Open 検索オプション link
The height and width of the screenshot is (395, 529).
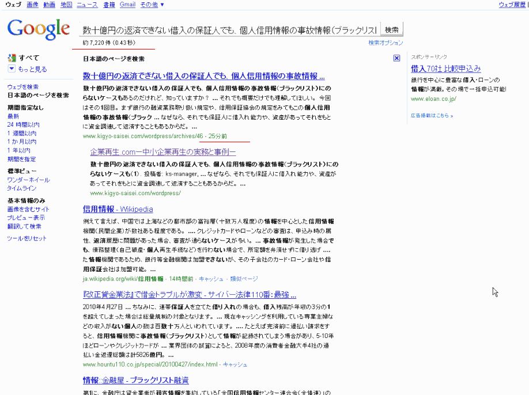coord(386,43)
